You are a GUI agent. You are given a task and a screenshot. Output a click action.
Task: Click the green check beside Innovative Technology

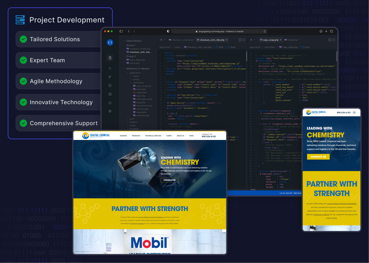point(23,102)
